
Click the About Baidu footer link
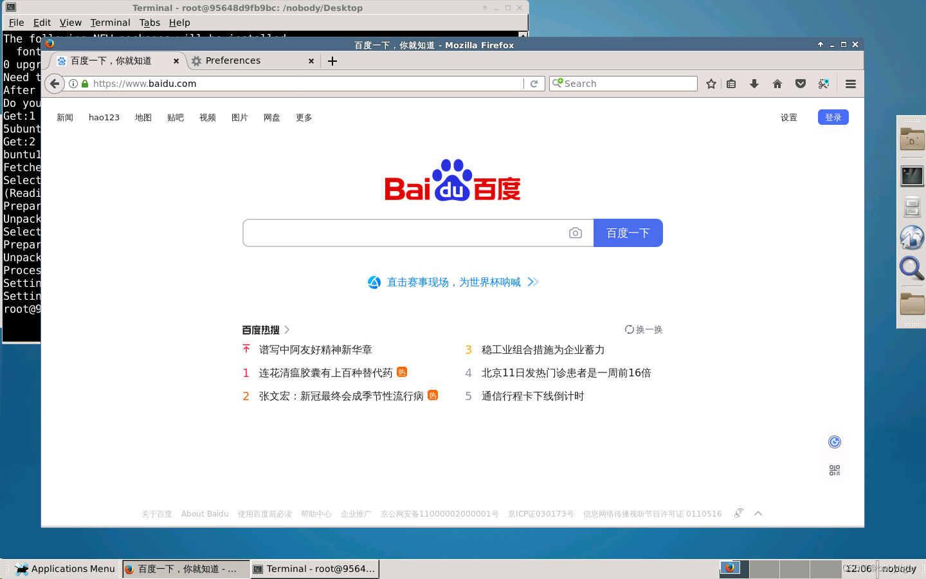coord(205,514)
